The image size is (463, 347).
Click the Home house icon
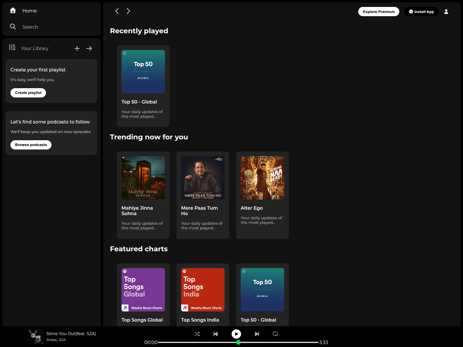(x=13, y=10)
